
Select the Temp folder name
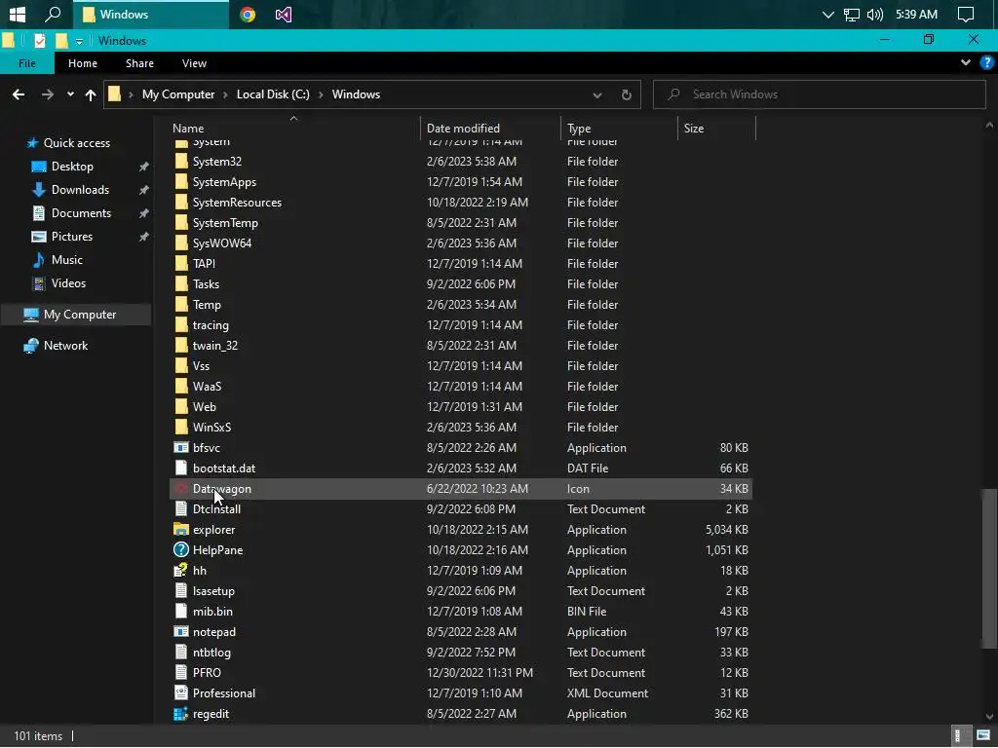(207, 305)
